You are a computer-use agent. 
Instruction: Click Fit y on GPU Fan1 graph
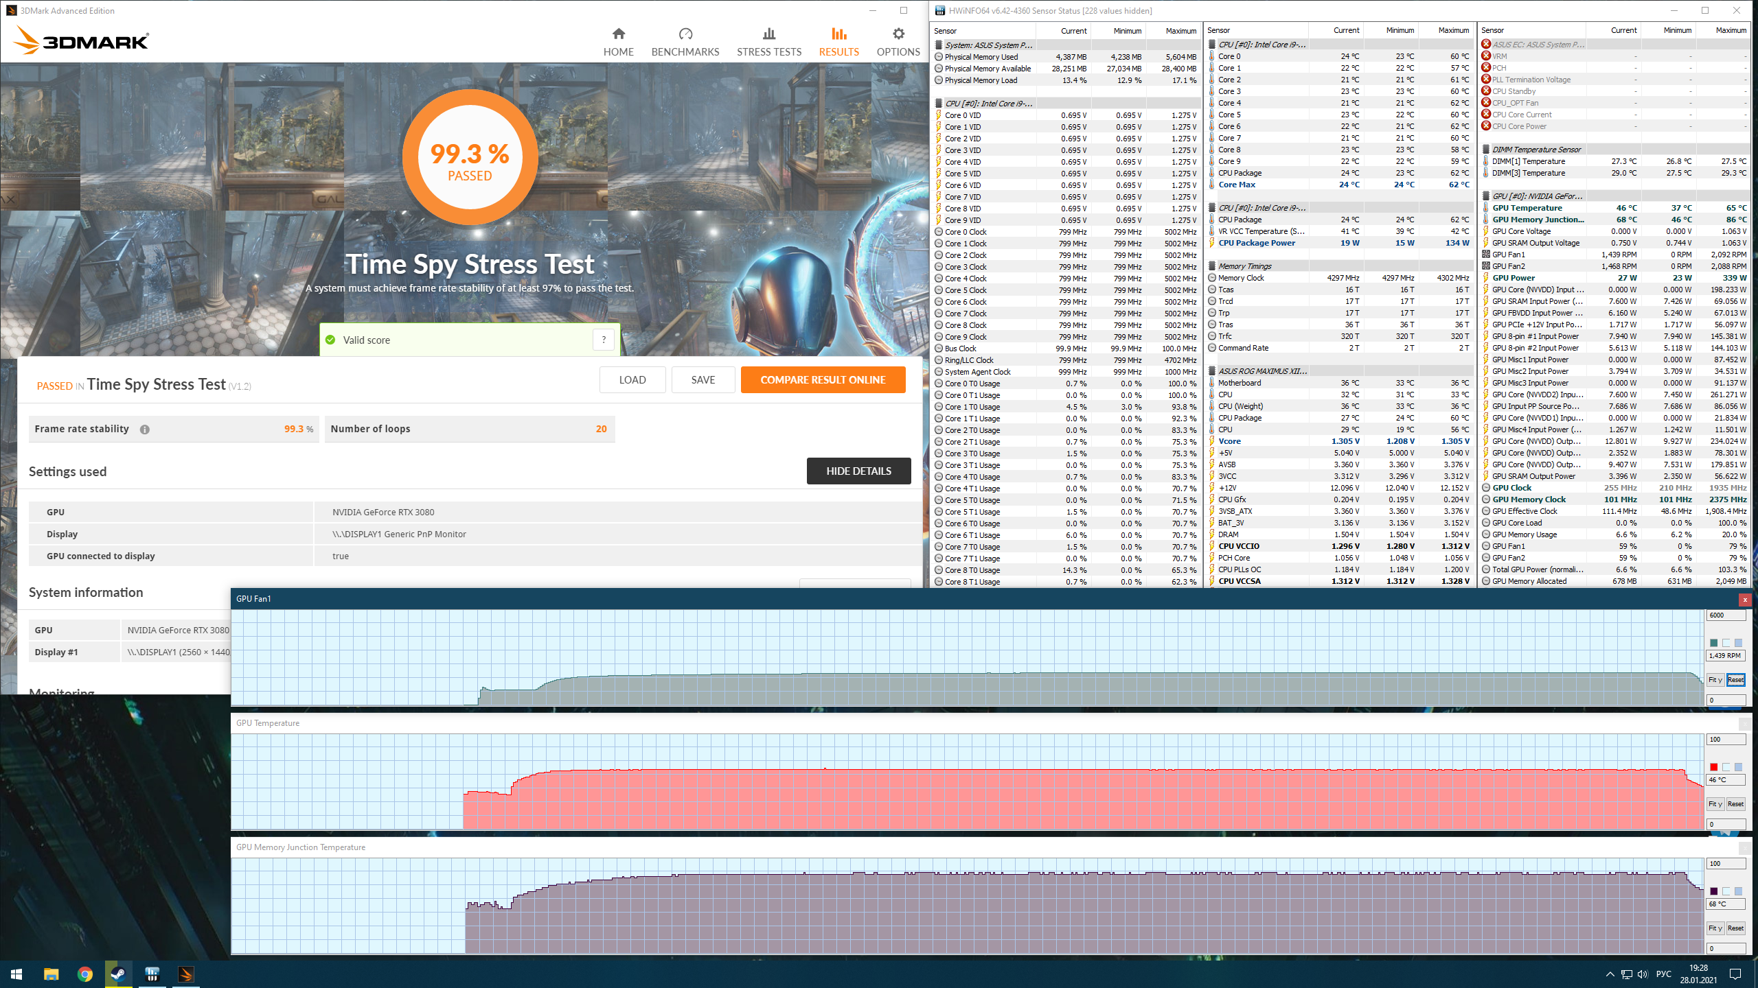tap(1715, 680)
